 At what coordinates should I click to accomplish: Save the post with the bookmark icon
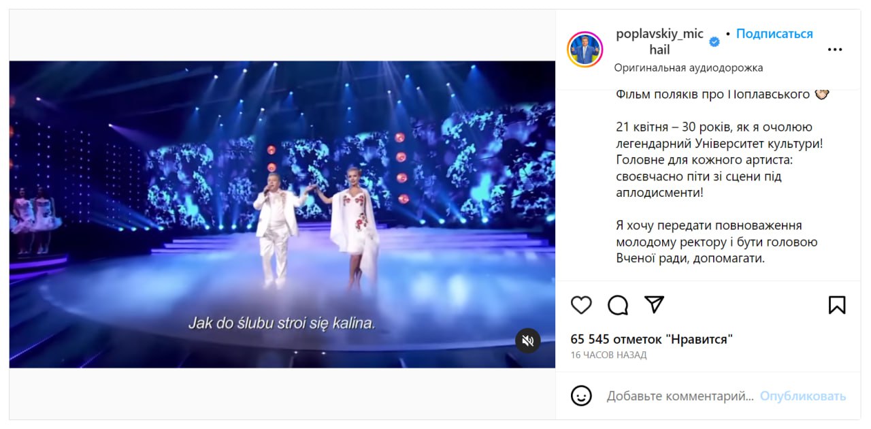837,305
